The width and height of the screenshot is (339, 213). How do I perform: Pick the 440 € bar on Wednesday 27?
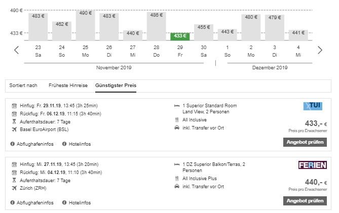[133, 35]
